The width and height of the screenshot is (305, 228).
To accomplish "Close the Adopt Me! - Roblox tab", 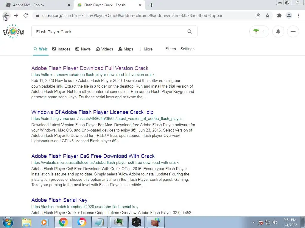I will click(x=69, y=5).
